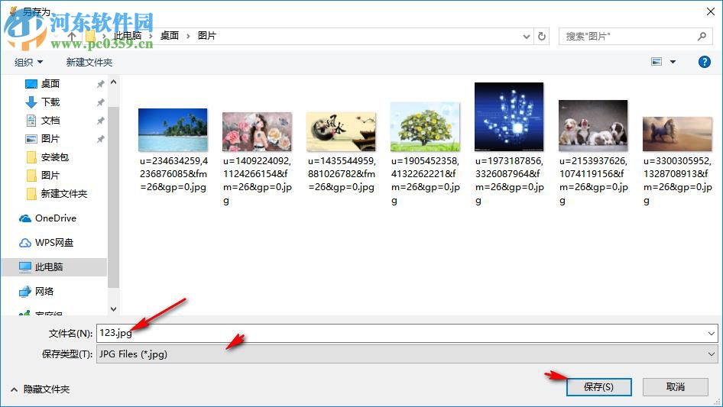Click the OneDrive cloud icon
The image size is (723, 407).
(25, 219)
